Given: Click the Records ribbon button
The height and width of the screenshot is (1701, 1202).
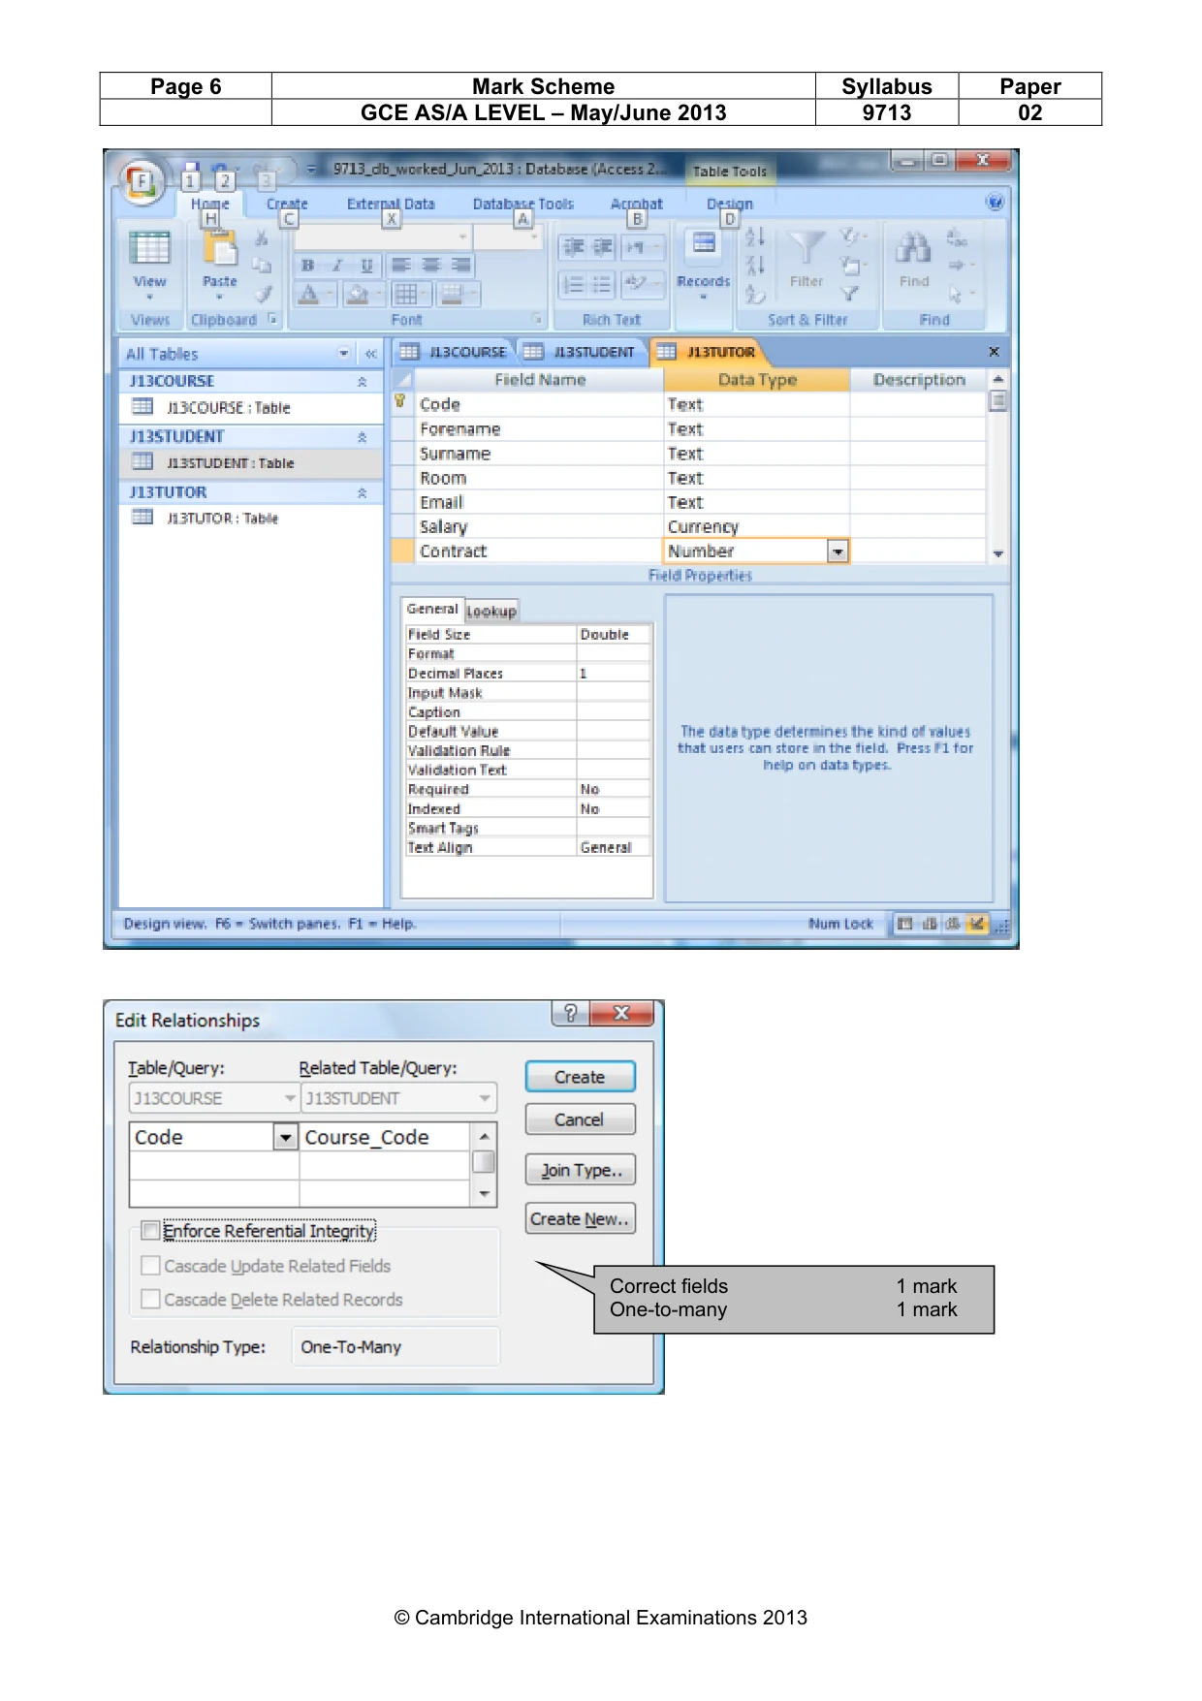Looking at the screenshot, I should point(704,265).
